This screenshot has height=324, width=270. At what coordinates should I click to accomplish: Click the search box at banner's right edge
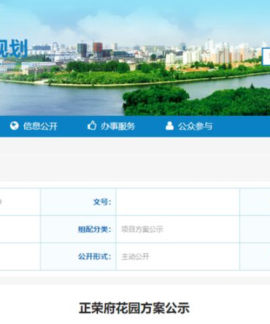(x=266, y=56)
